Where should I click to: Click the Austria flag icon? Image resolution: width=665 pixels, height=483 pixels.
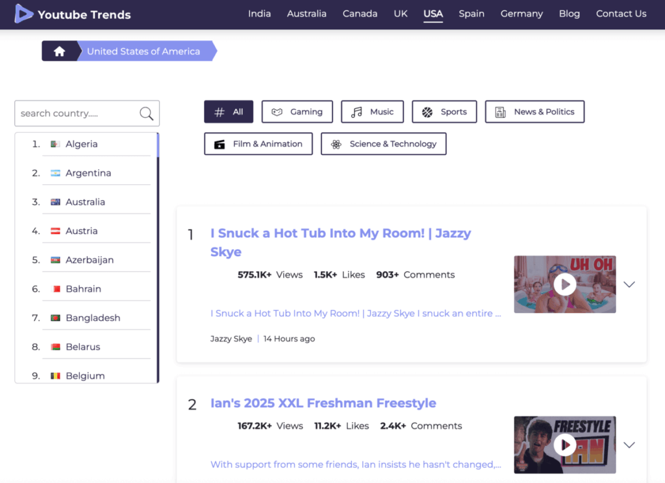click(x=55, y=231)
